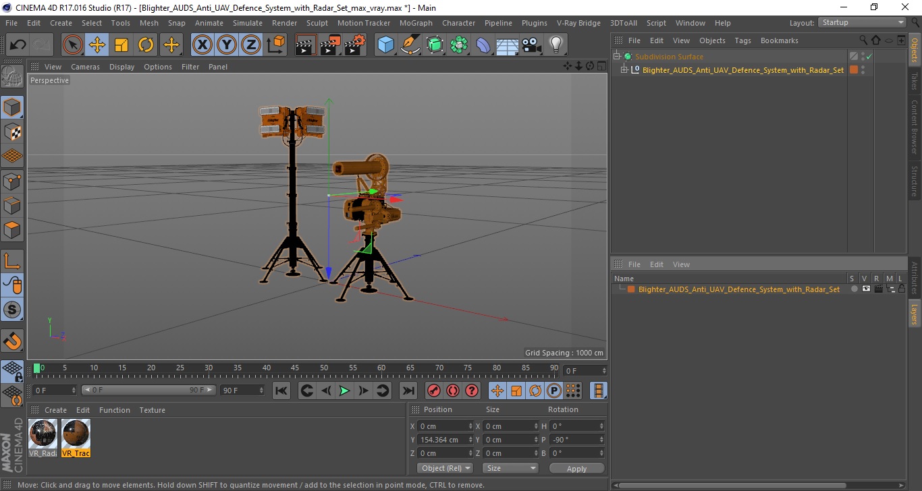
Task: Toggle layer visibility eye in Layers manager
Action: click(866, 289)
